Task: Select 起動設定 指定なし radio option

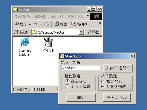Action: point(76,81)
